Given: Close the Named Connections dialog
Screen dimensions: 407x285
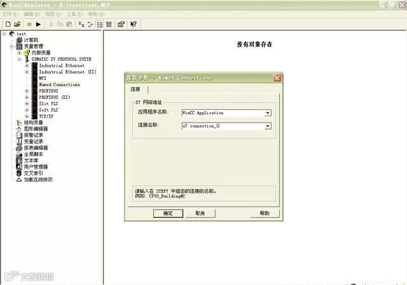Looking at the screenshot, I should tap(277, 78).
